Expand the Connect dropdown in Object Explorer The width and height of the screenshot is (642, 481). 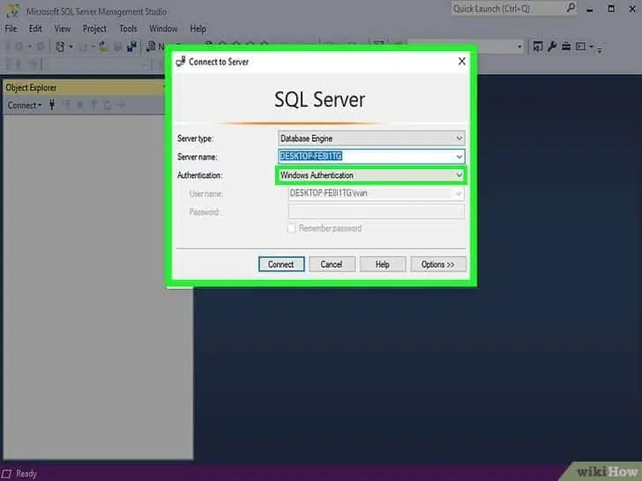coord(25,106)
